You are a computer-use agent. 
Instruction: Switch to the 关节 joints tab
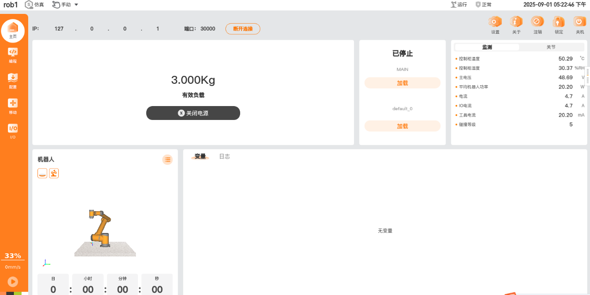[551, 47]
